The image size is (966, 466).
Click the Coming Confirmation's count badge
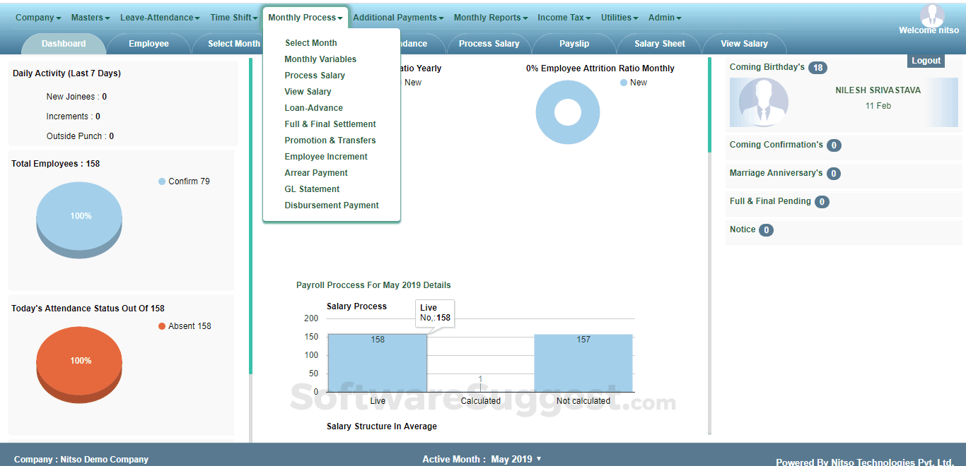pyautogui.click(x=834, y=145)
